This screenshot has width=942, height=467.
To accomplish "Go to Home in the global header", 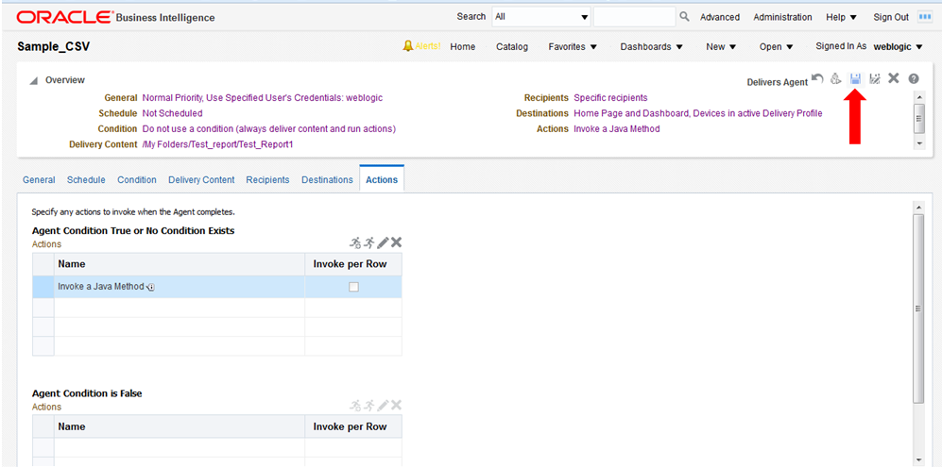I will click(463, 46).
